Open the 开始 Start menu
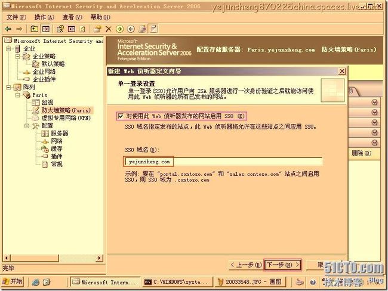388x291 pixels. click(13, 281)
